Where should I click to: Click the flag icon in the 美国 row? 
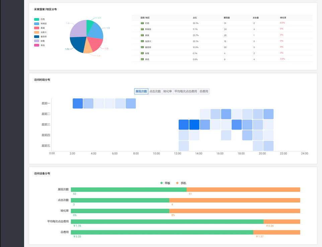point(142,35)
